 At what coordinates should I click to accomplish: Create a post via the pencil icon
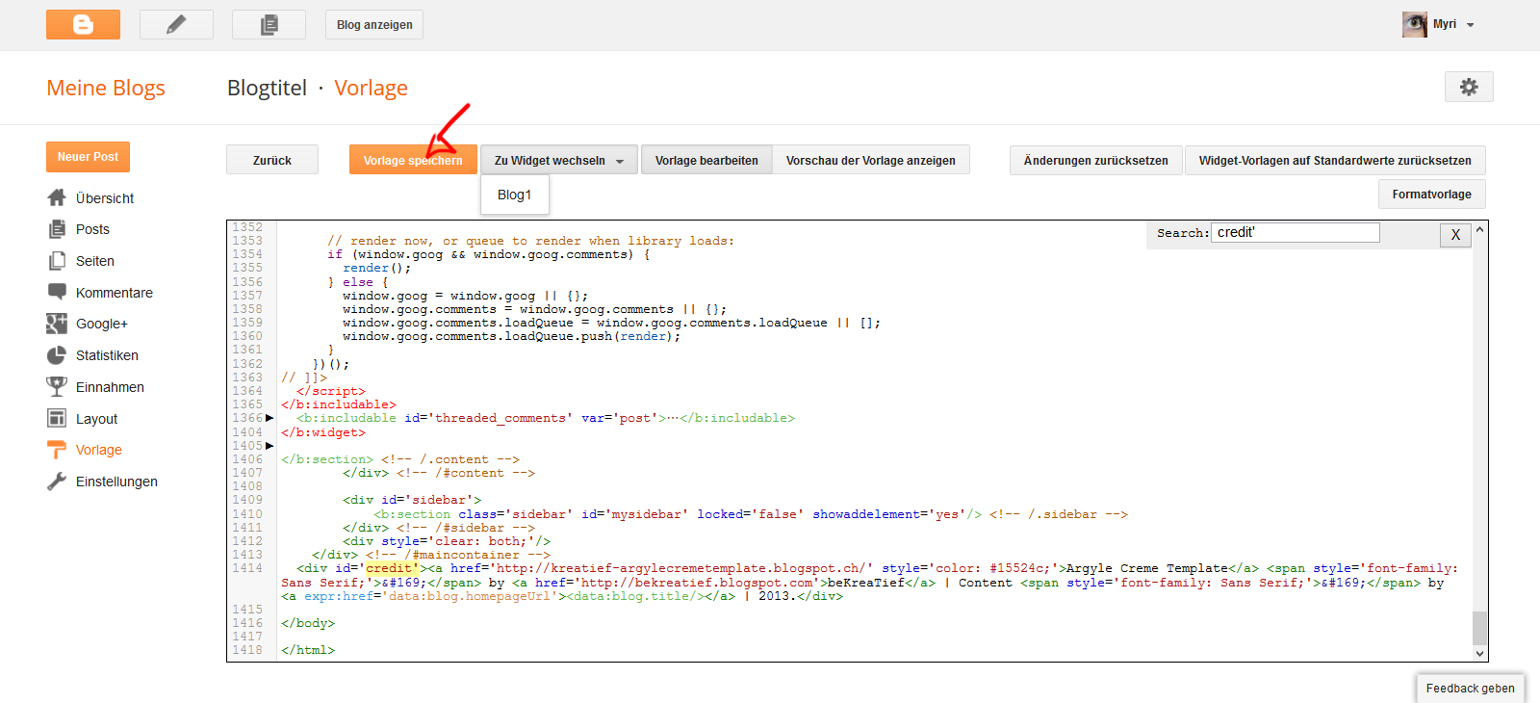point(176,24)
